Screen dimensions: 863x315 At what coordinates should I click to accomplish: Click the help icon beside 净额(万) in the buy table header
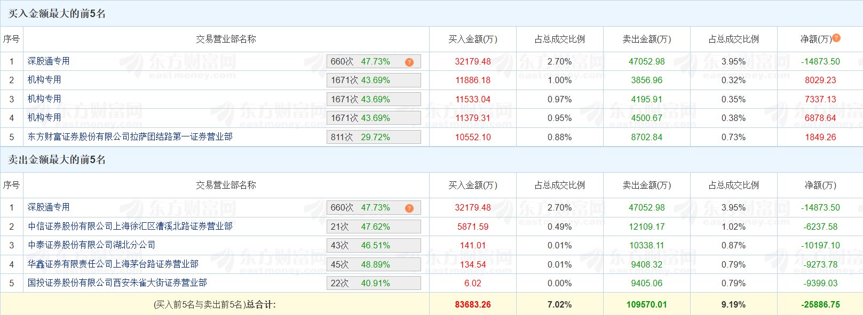[x=836, y=38]
